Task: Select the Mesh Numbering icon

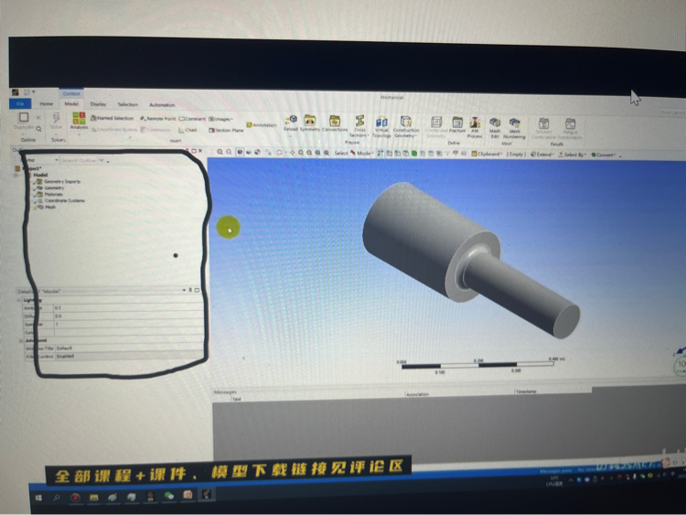Action: [x=515, y=124]
